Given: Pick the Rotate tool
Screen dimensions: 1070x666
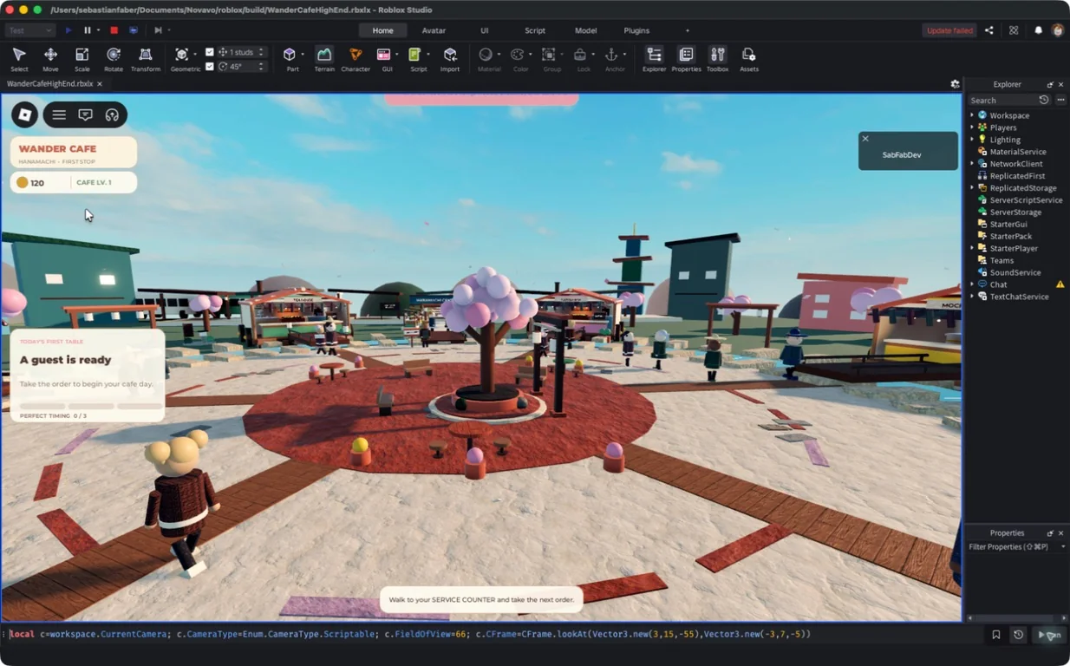Looking at the screenshot, I should click(114, 59).
